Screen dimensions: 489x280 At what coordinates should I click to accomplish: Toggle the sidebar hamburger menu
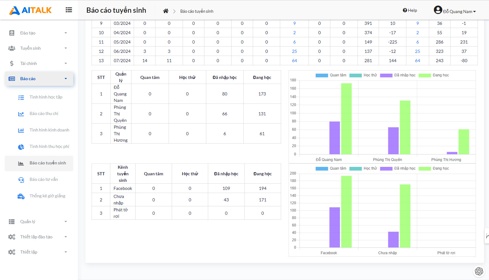pyautogui.click(x=69, y=10)
